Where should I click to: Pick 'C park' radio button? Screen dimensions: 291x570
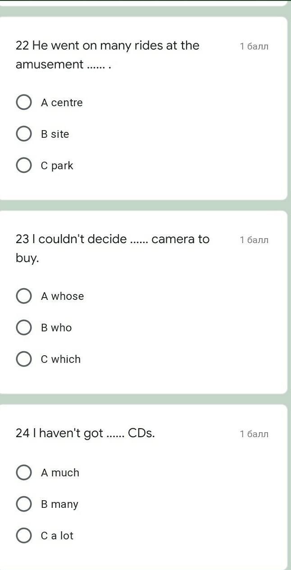point(24,165)
